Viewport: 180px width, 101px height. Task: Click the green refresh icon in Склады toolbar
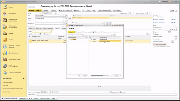94,32
